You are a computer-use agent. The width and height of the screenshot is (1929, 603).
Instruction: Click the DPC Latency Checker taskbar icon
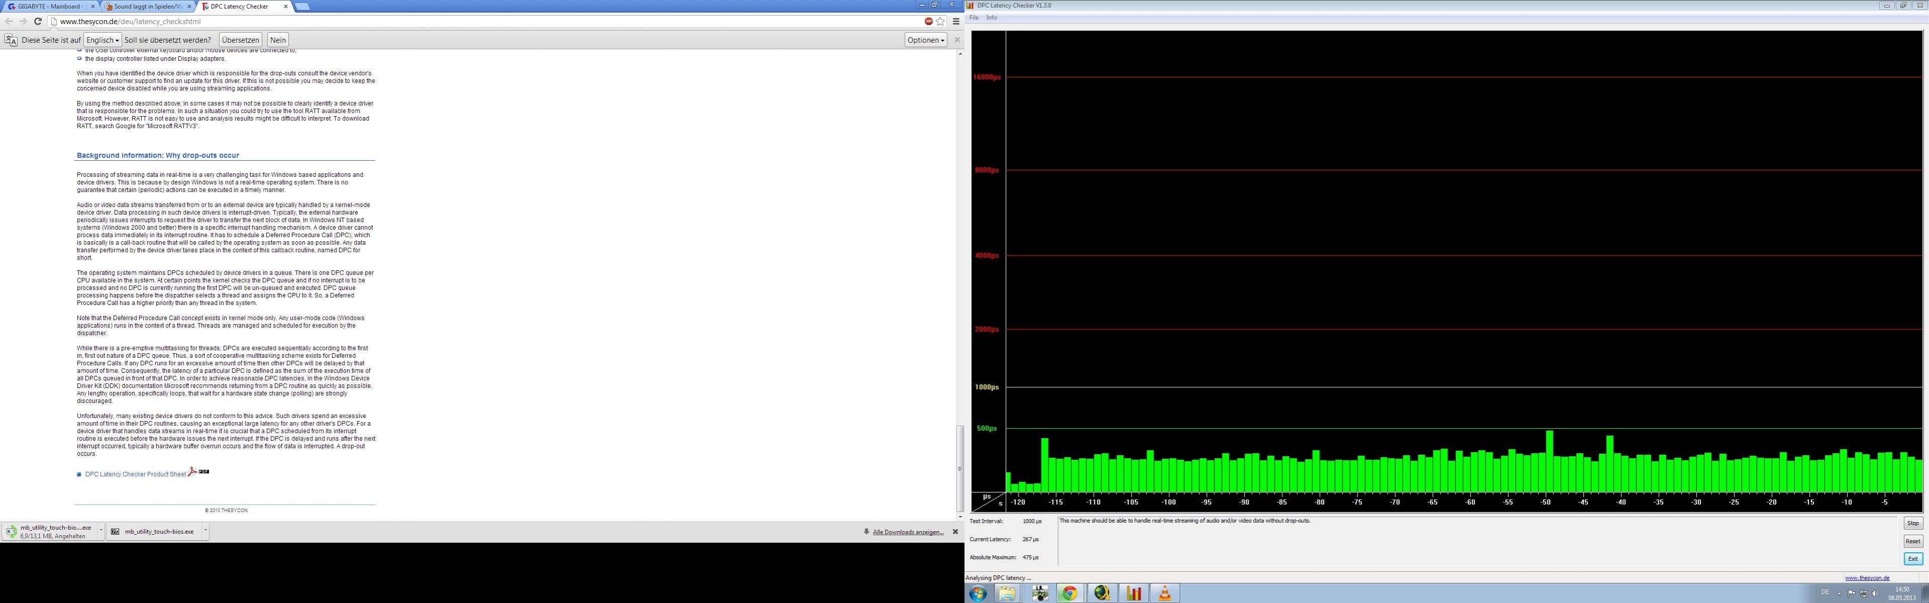1134,593
